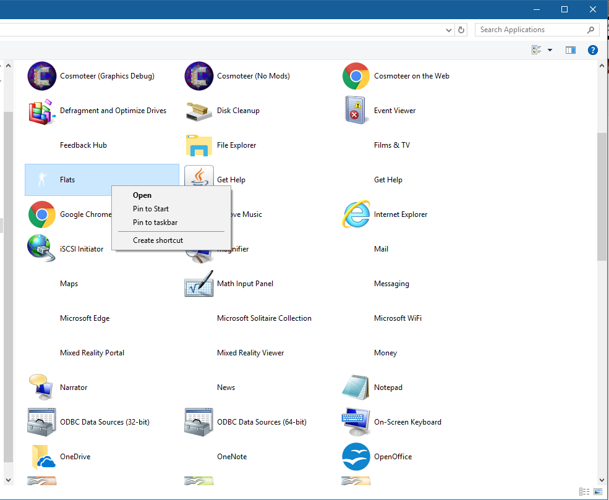Click the Math Input Panel icon
This screenshot has height=500, width=609.
click(199, 284)
